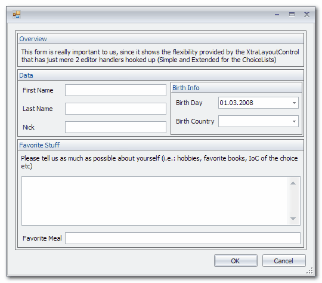
Task: Click inside the hobbies memo text area
Action: pos(154,201)
